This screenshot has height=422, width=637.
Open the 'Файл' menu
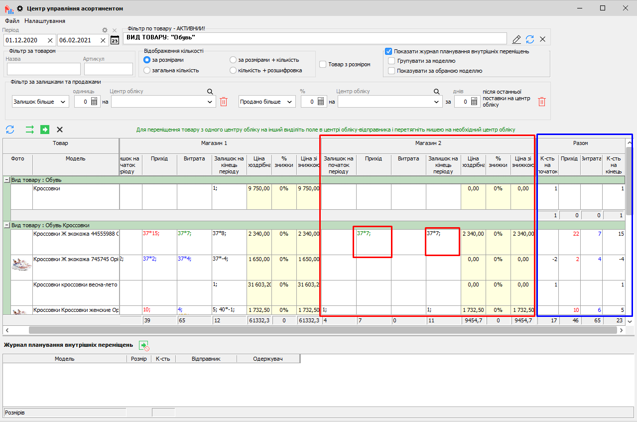pyautogui.click(x=12, y=21)
